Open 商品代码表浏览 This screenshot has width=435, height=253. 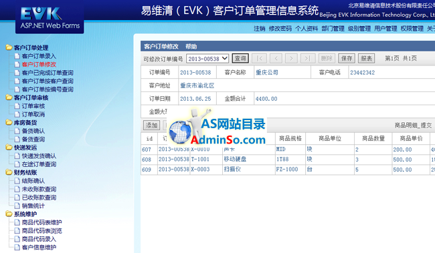(x=42, y=230)
